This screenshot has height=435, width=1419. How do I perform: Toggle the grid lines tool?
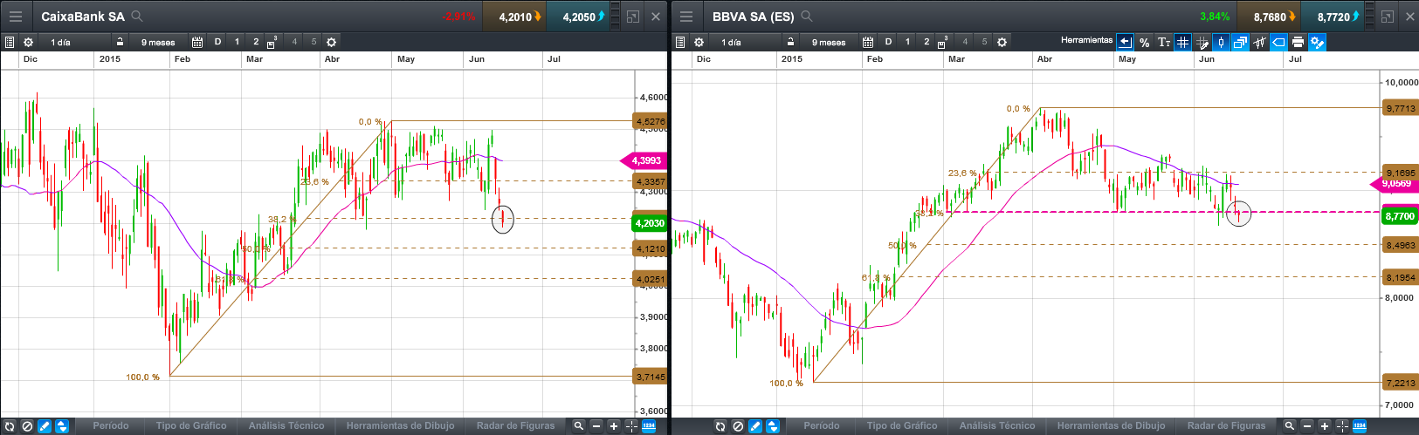[x=1182, y=42]
